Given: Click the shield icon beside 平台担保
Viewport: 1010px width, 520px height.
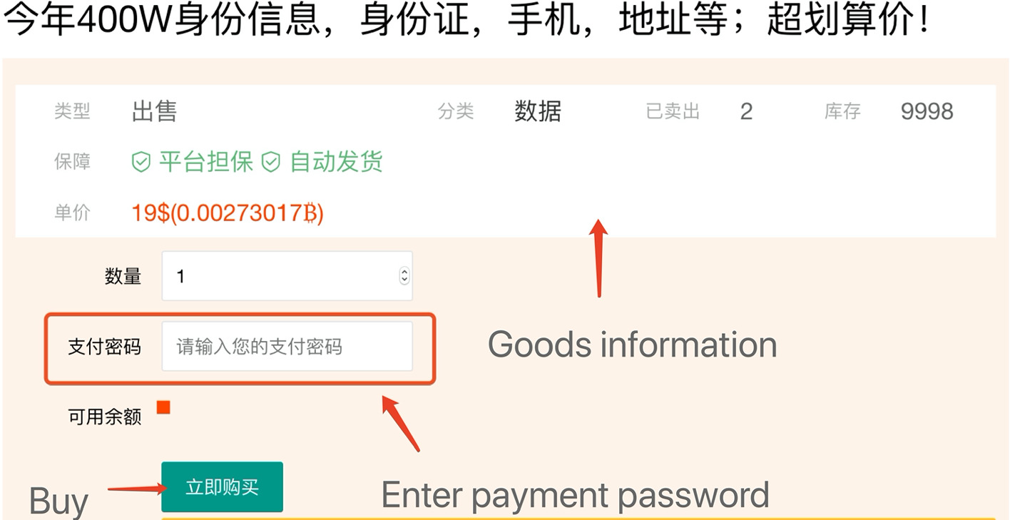Looking at the screenshot, I should [141, 163].
